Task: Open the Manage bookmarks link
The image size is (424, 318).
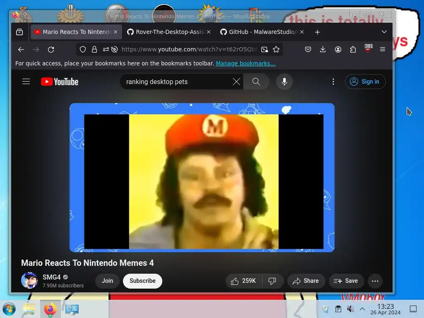Action: (246, 63)
